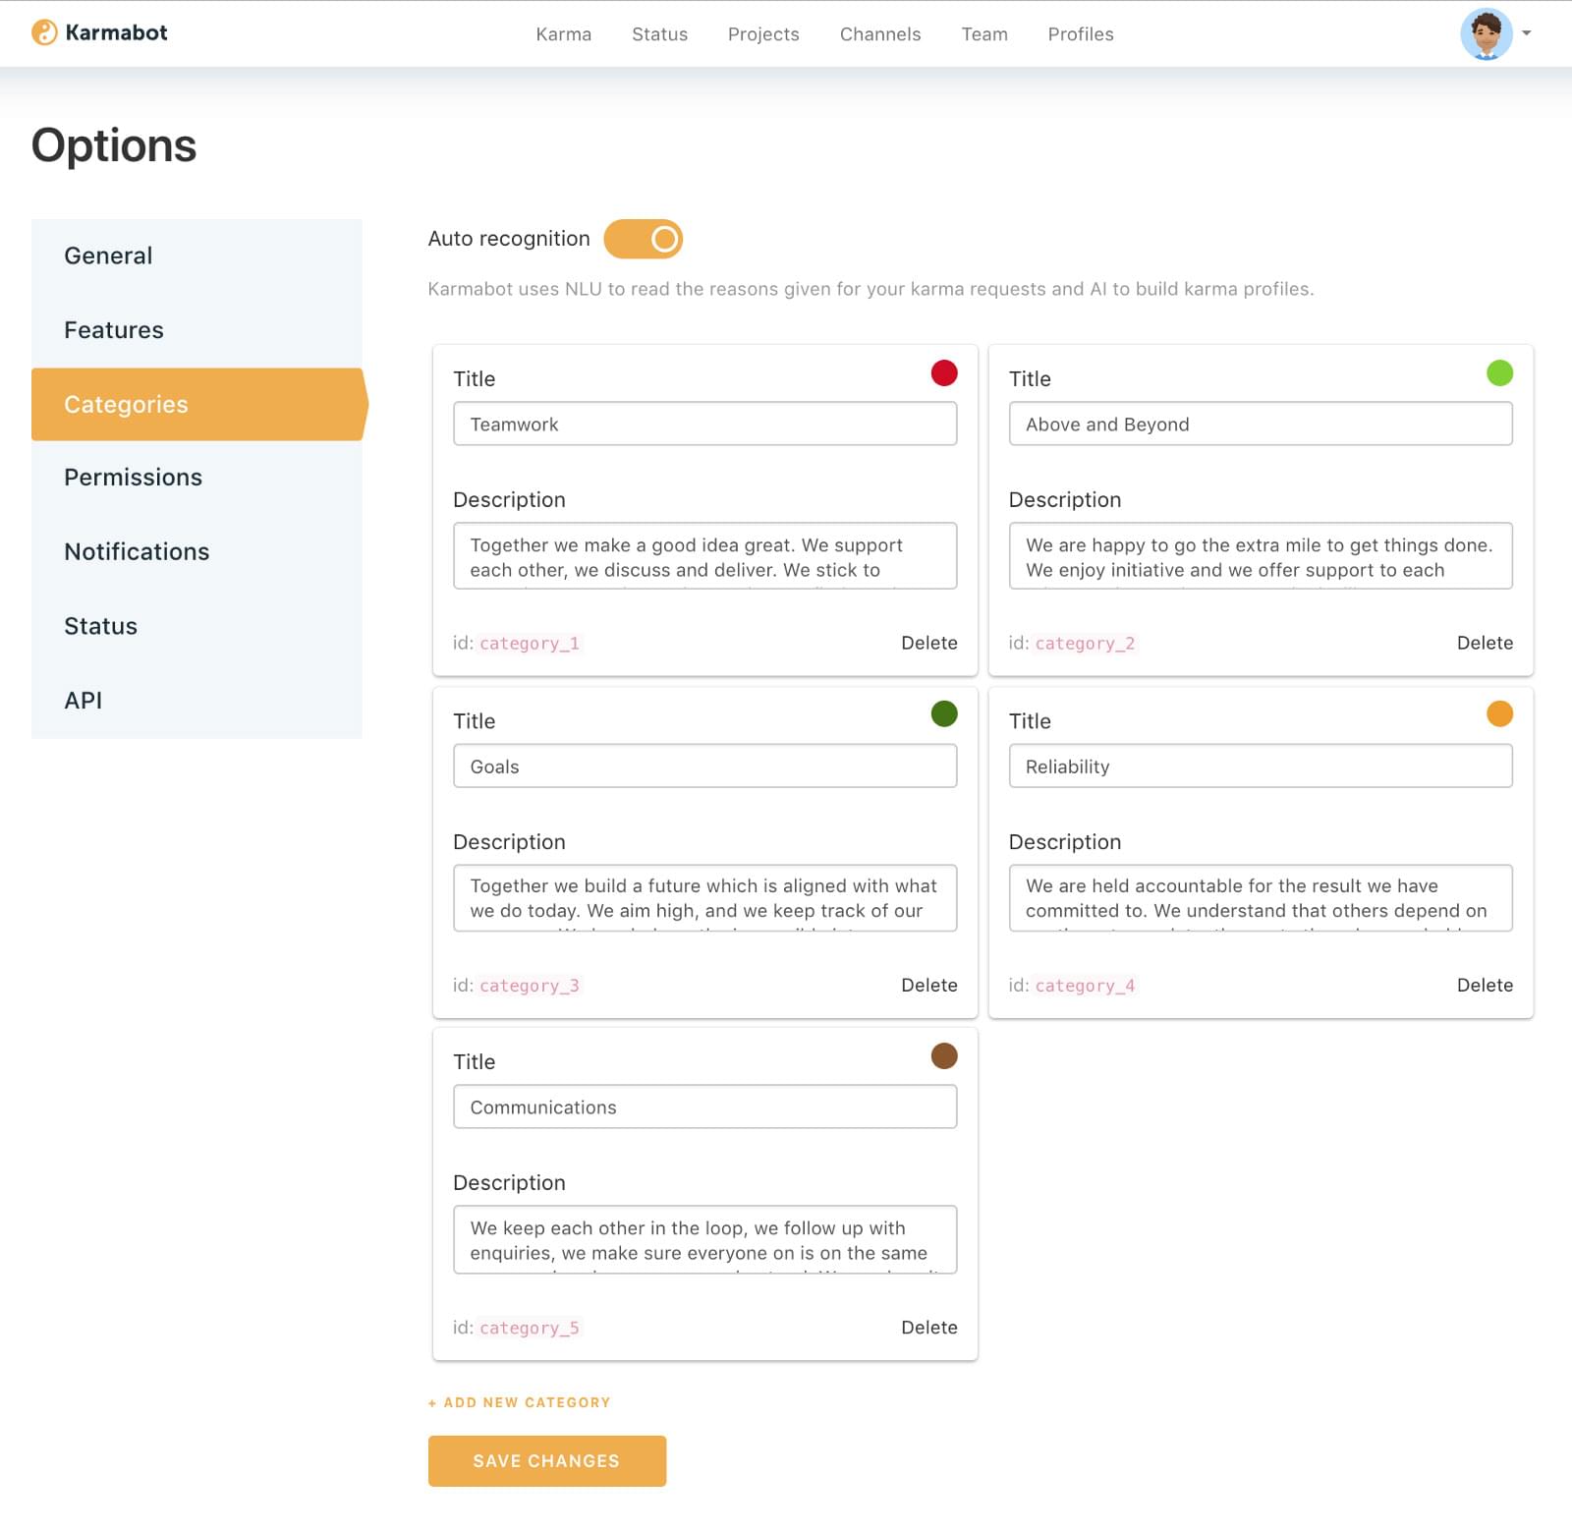The height and width of the screenshot is (1533, 1572).
Task: Change the green color dot on Above and Beyond
Action: pos(1499,373)
